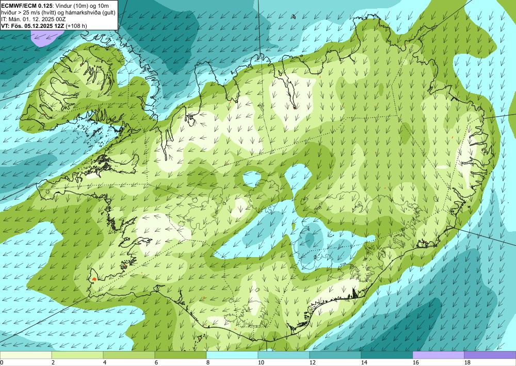Viewport: 516px width, 366px height.
Task: Click the light green 2–4 m/s legend swatch
Action: pos(77,355)
